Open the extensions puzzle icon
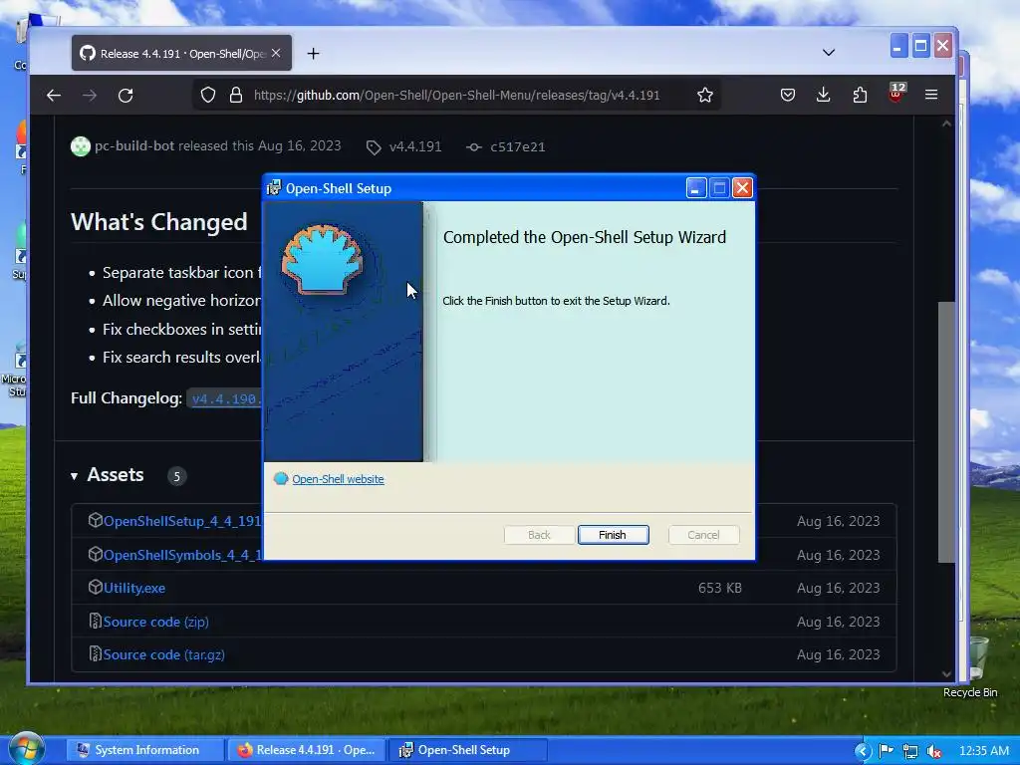1020x765 pixels. [x=860, y=95]
